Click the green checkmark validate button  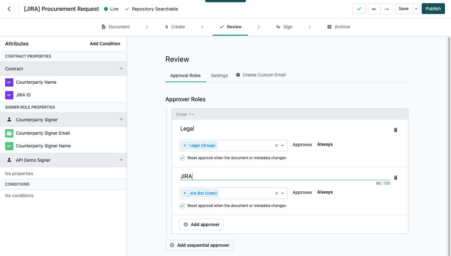pos(359,9)
